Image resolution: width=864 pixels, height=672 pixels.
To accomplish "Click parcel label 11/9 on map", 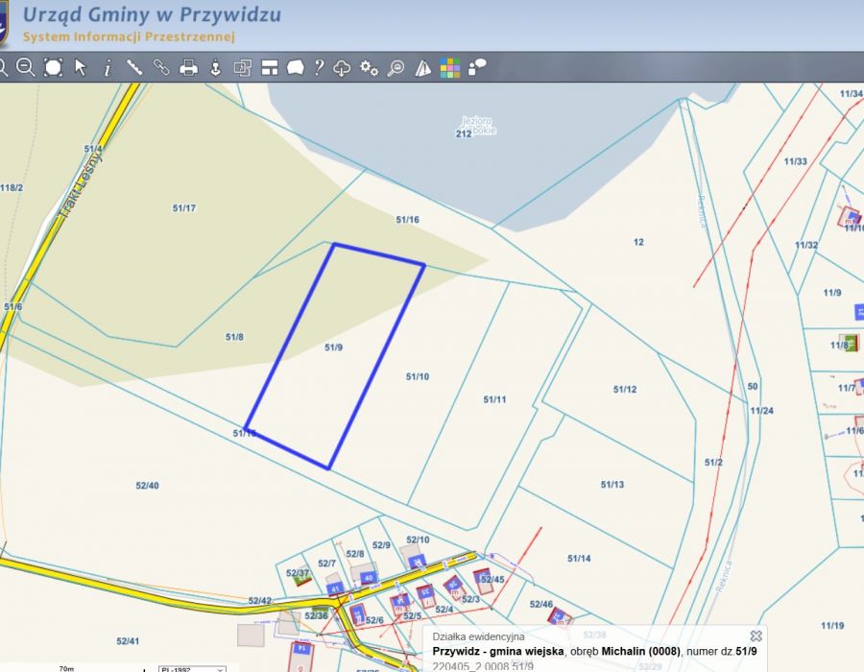I will coord(832,293).
